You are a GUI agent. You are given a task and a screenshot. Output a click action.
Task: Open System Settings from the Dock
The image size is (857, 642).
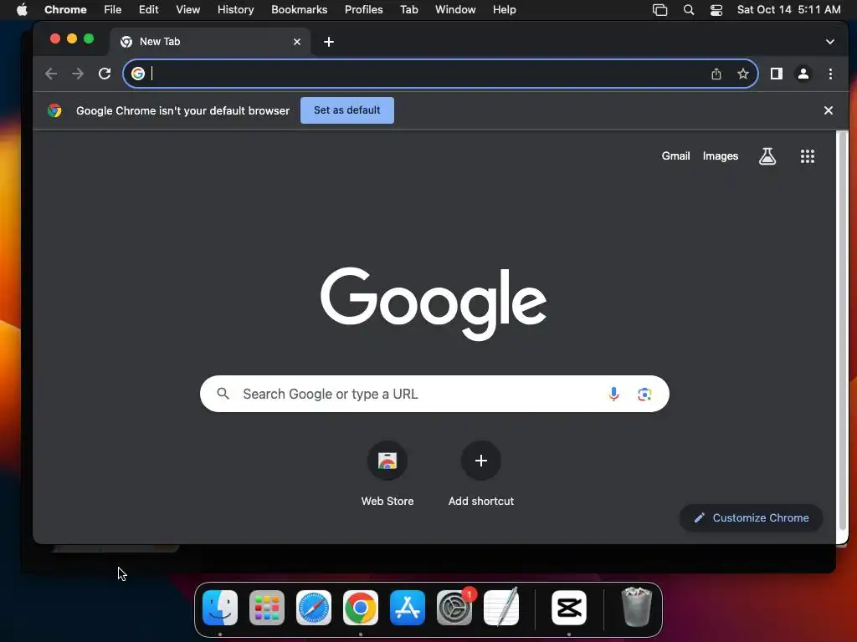(454, 608)
